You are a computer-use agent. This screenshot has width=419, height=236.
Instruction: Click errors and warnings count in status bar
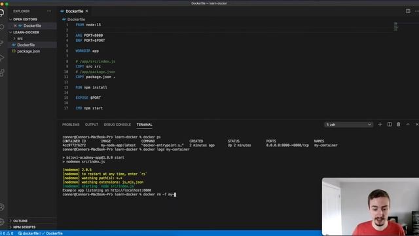[7, 233]
